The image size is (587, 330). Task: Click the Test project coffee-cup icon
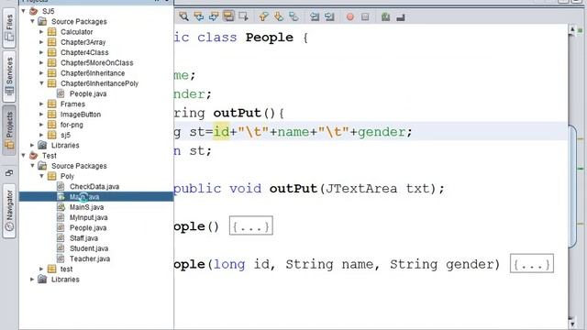[34, 155]
